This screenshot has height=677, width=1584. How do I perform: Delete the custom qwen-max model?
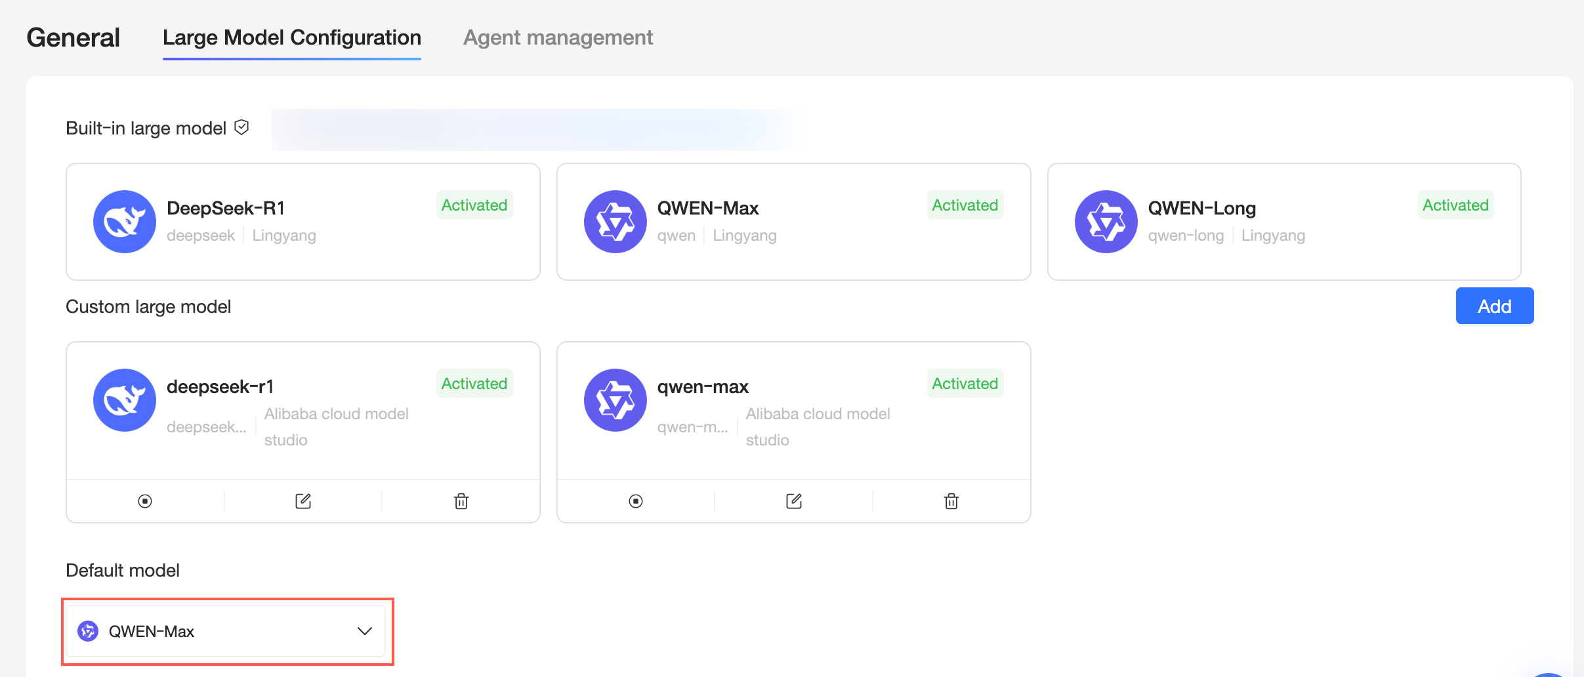pos(951,501)
